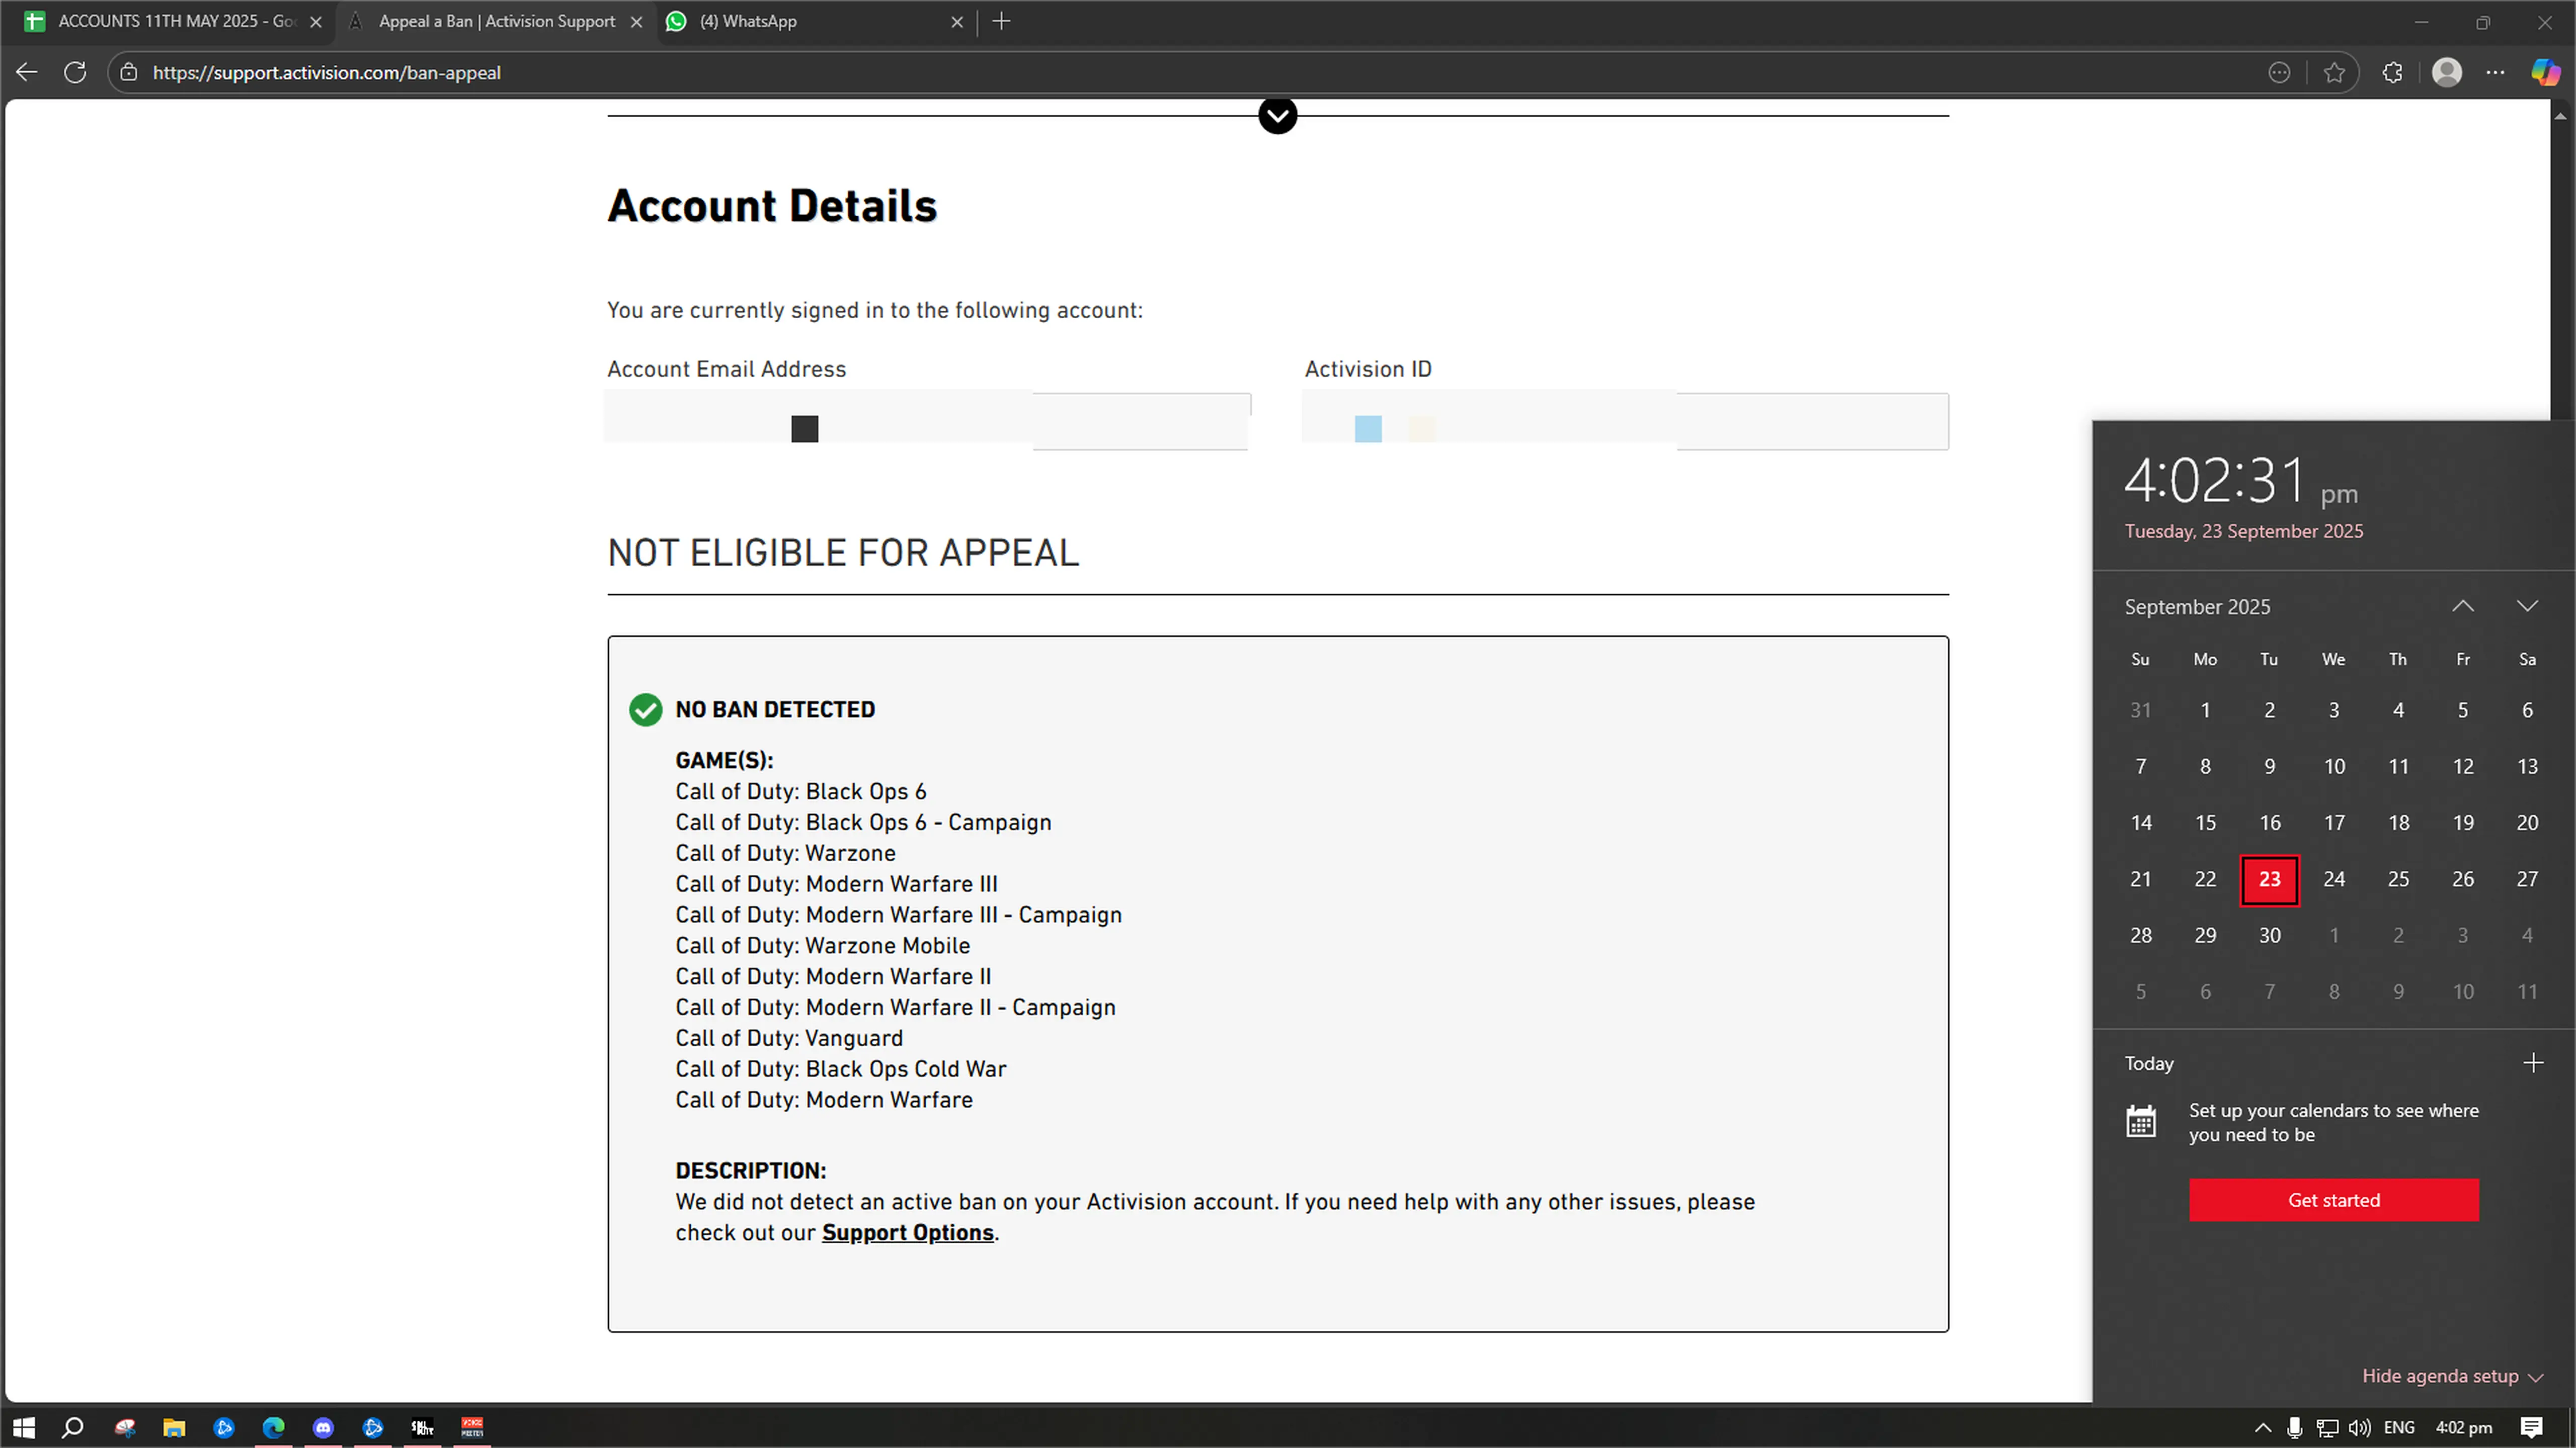The width and height of the screenshot is (2576, 1448).
Task: Open the network status tray icon
Action: point(2327,1427)
